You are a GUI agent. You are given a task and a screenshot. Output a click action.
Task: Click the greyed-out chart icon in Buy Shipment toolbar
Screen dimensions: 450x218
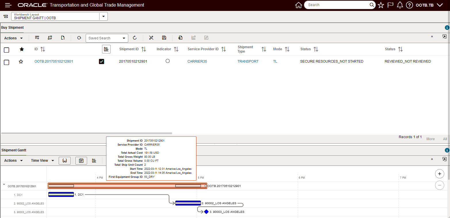[x=194, y=38]
